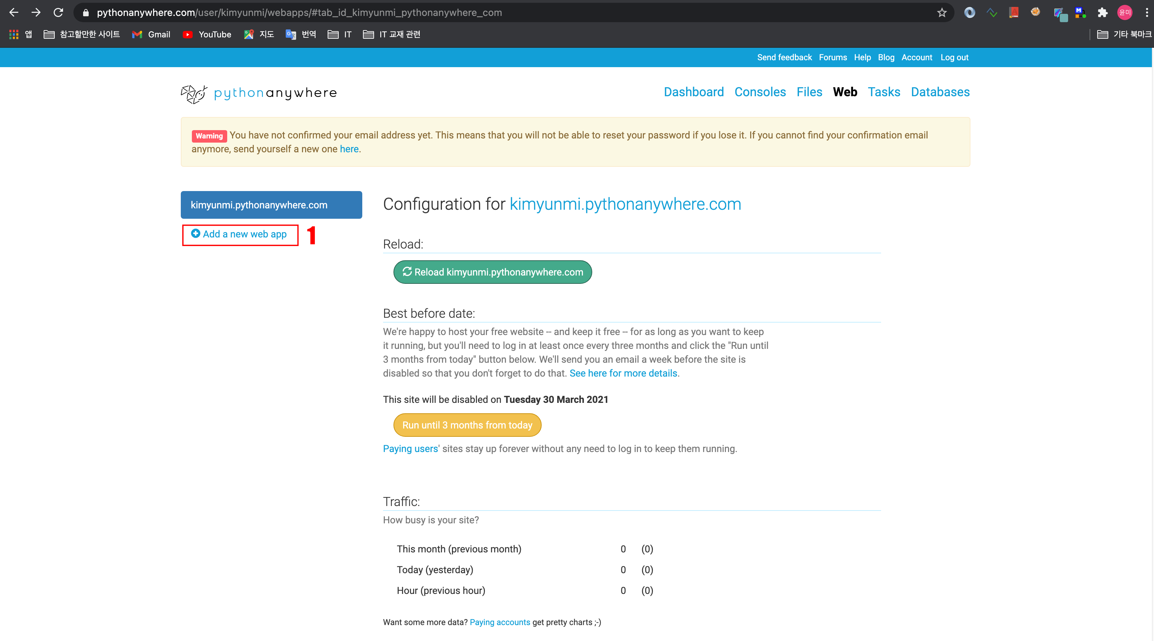Open kimyunmi.pythonanywhere.com link in the heading
Screen dimensions: 1154x641
625,204
